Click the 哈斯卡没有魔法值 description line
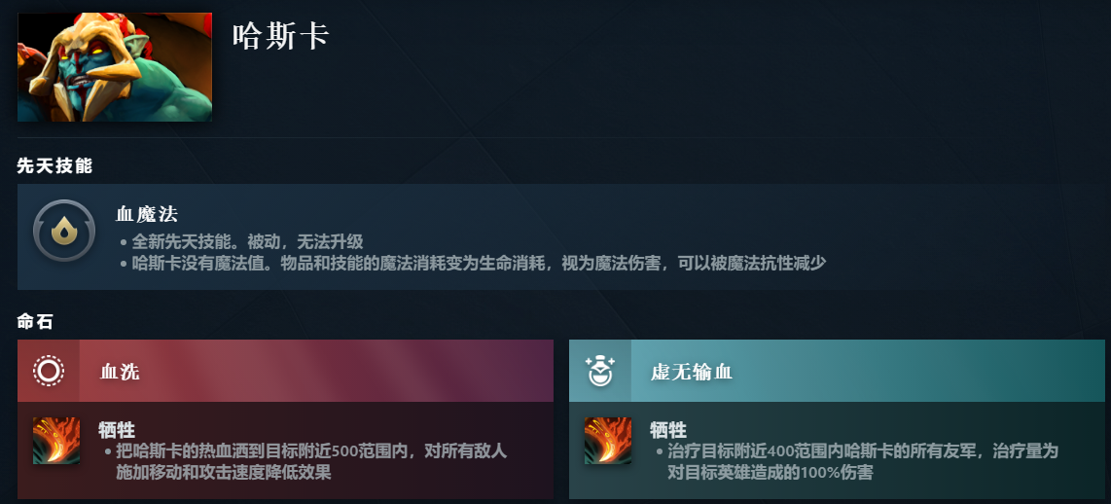 [473, 263]
